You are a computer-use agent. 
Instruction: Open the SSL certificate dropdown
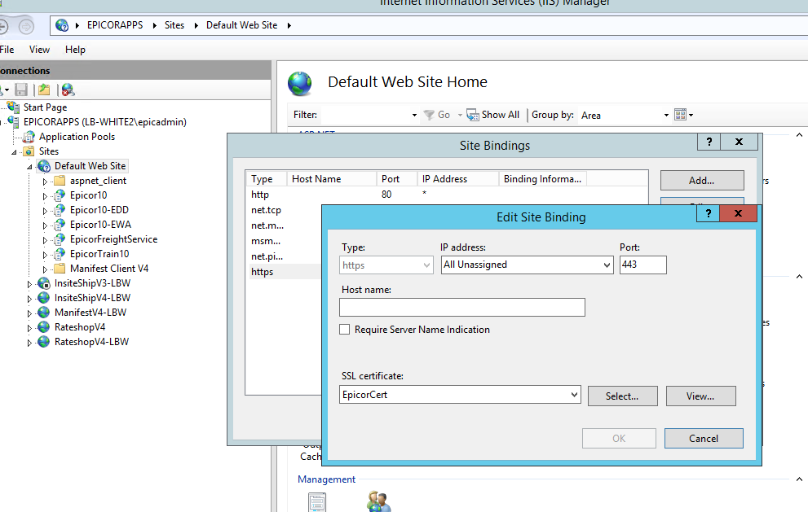click(574, 396)
